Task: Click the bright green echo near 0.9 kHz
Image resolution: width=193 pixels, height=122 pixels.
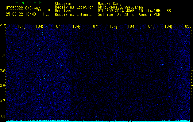Action: coord(51,72)
